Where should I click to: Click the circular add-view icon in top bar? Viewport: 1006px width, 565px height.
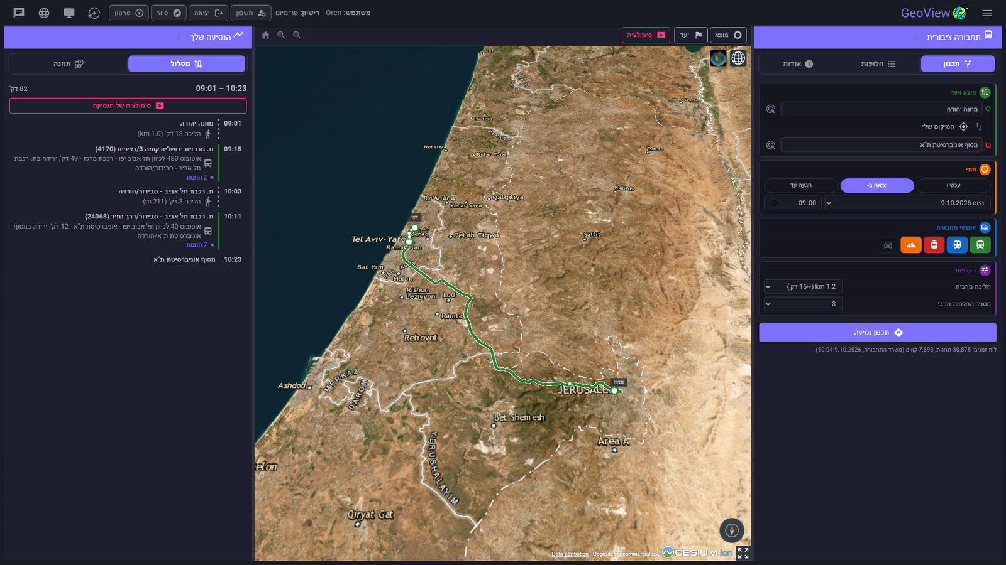[x=94, y=13]
